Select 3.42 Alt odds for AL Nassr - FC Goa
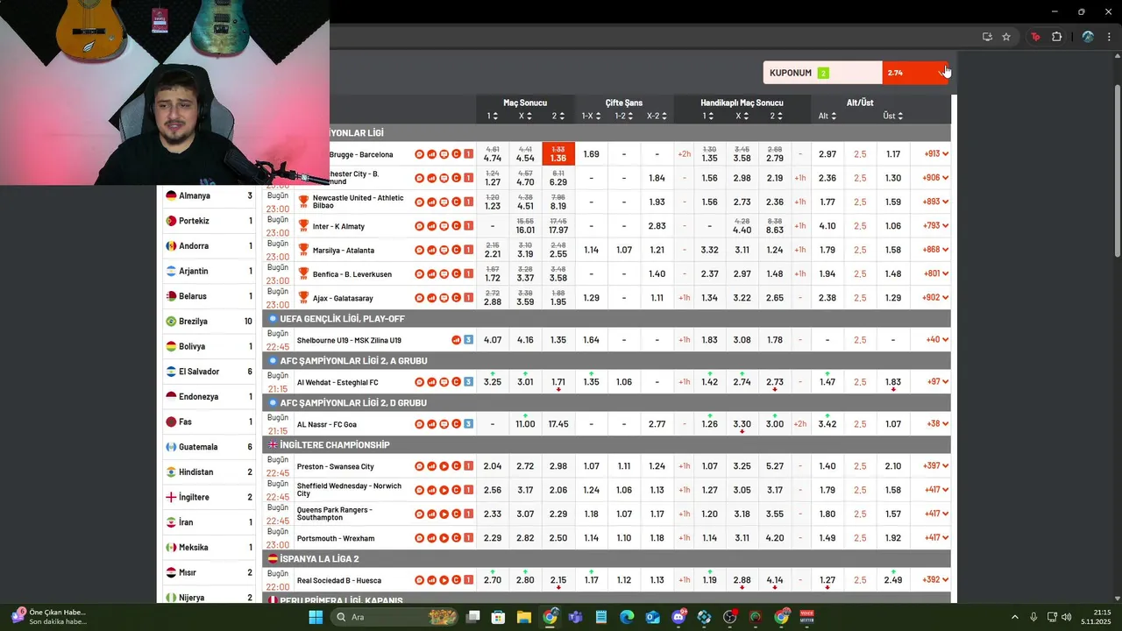1122x631 pixels. pyautogui.click(x=827, y=424)
